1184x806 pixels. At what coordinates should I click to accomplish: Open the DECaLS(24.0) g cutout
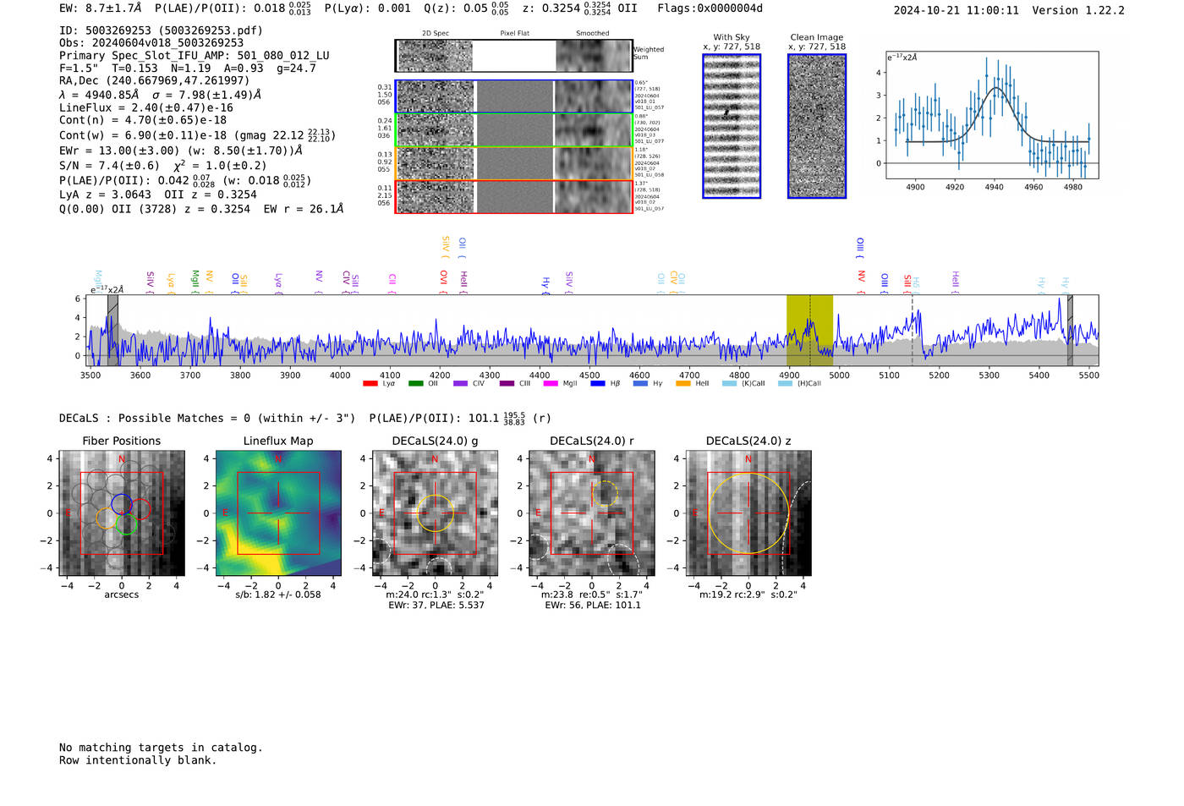436,513
